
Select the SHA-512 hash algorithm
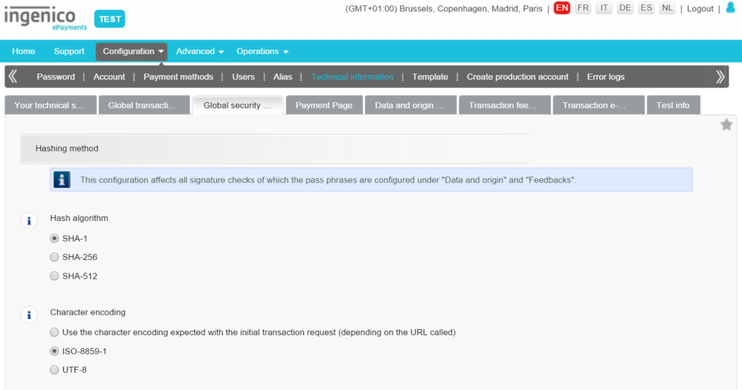[54, 276]
